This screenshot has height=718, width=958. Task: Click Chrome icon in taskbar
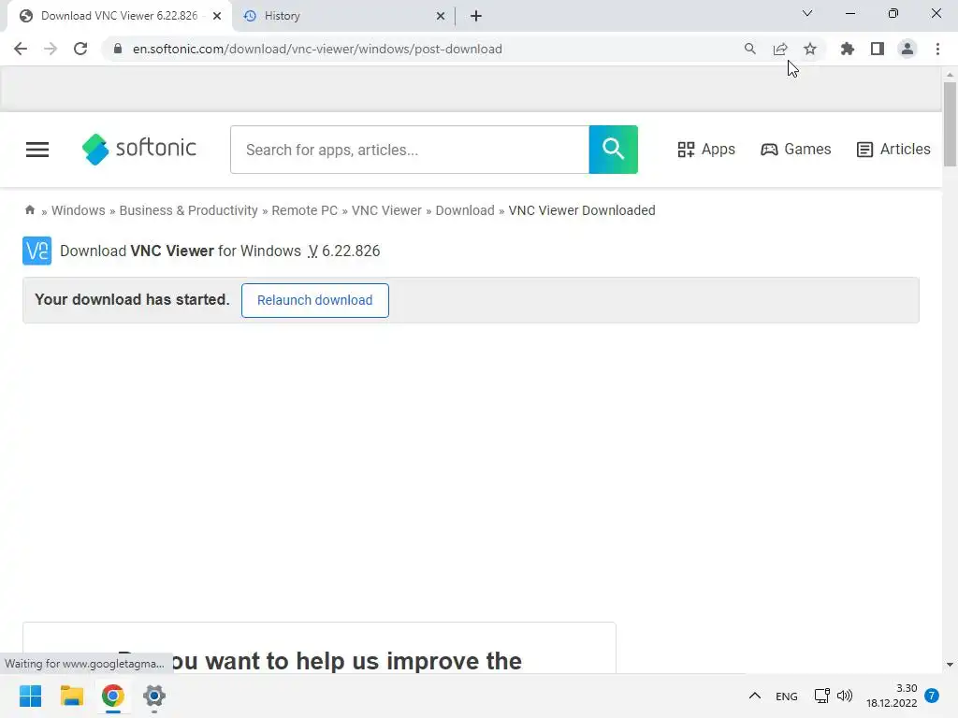(113, 696)
